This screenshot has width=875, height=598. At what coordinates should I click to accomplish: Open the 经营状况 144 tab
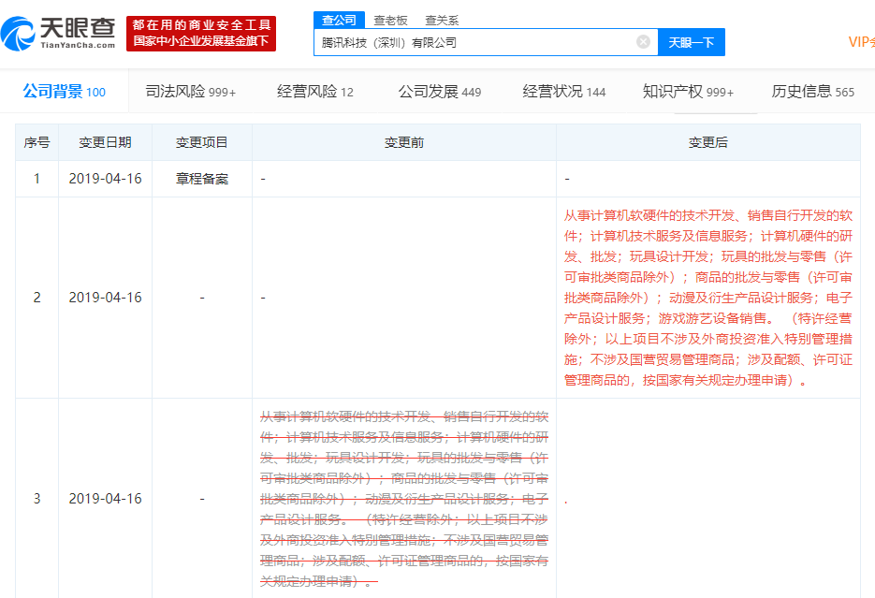tap(563, 92)
